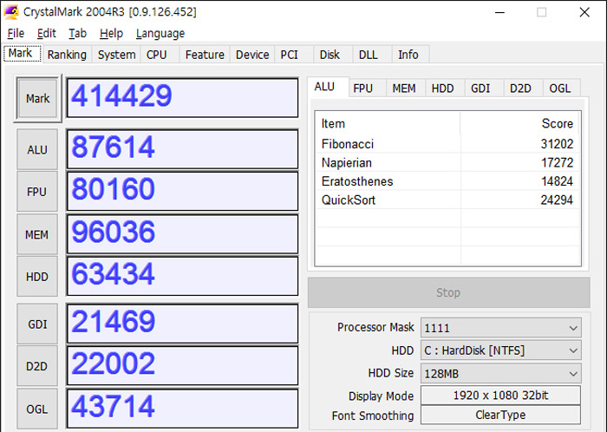607x432 pixels.
Task: Run the D2D benchmark button
Action: point(37,366)
